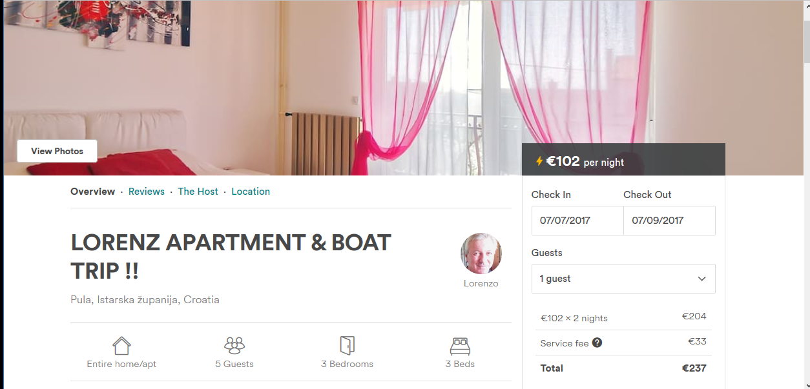Edit the Check In date field

click(577, 221)
